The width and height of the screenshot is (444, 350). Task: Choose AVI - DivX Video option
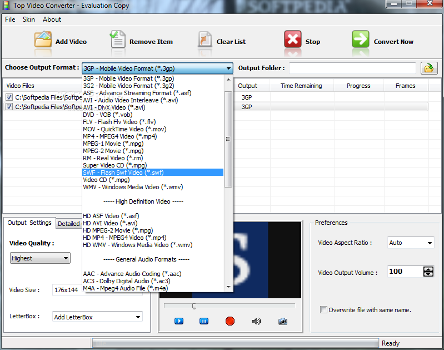coord(153,107)
